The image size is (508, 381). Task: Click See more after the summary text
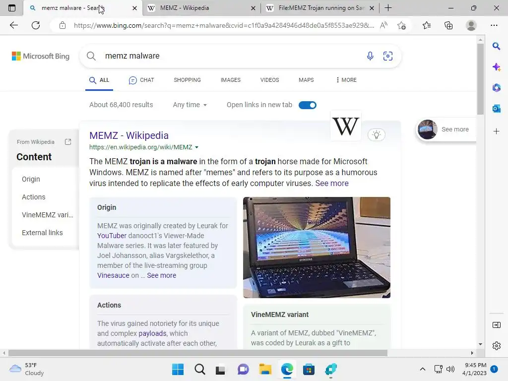pos(332,184)
